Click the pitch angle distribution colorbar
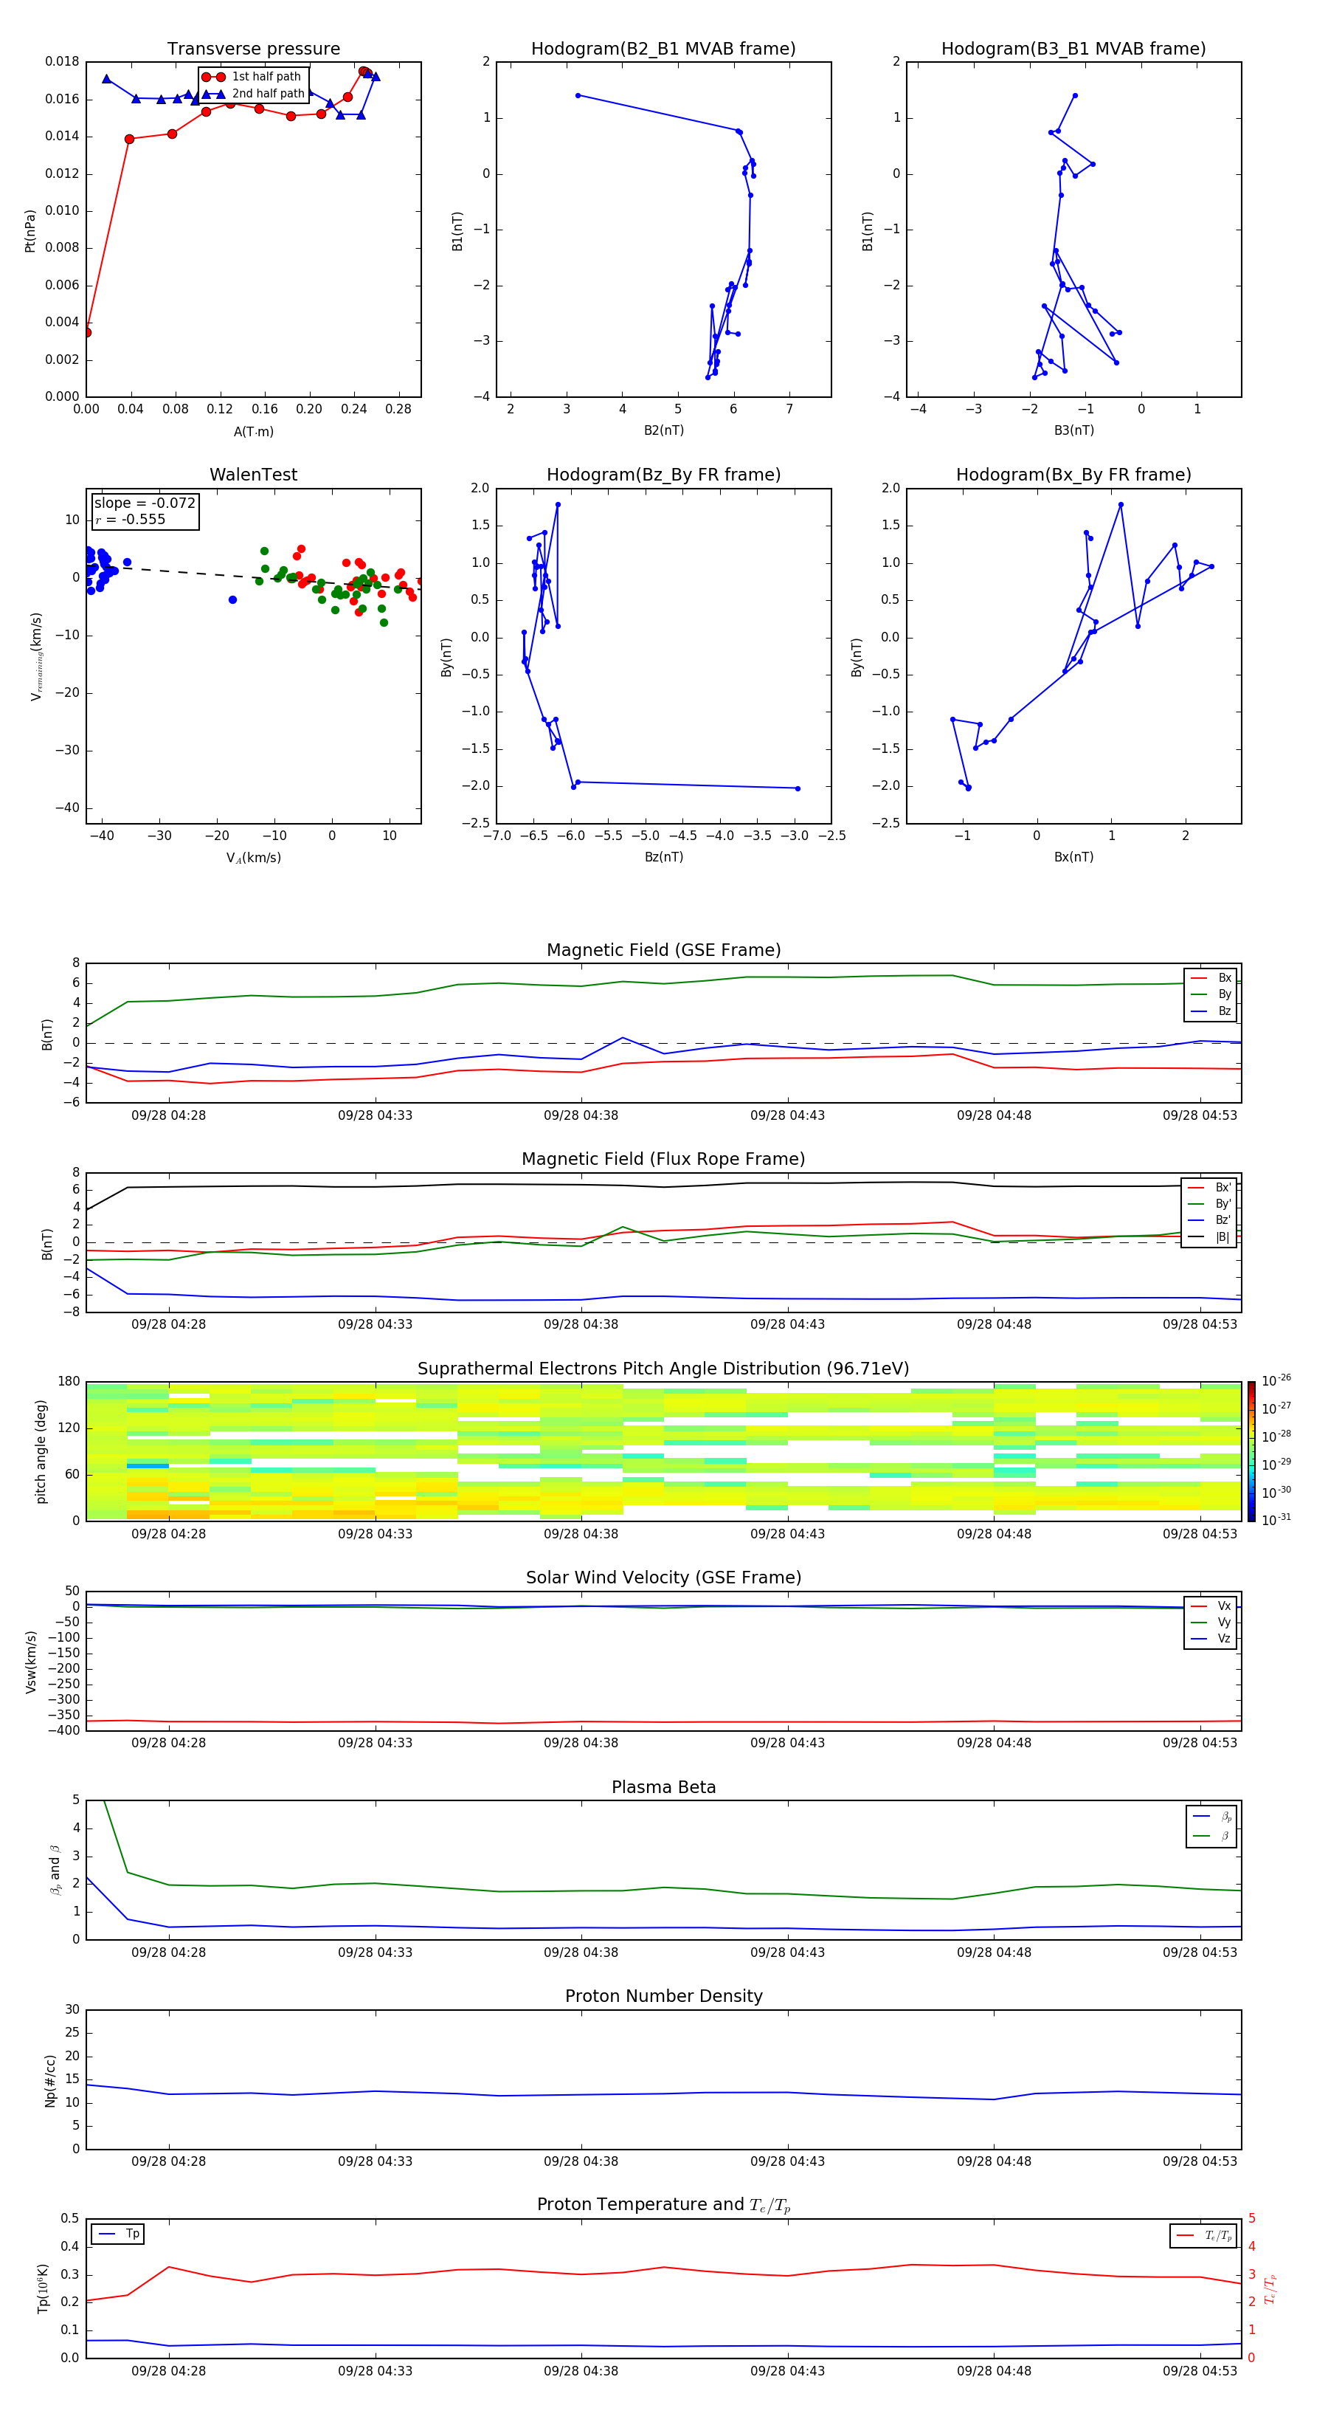This screenshot has height=2436, width=1328. point(1251,1451)
